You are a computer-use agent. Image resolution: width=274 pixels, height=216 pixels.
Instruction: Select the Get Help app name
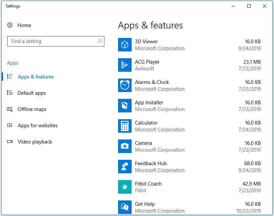point(145,204)
